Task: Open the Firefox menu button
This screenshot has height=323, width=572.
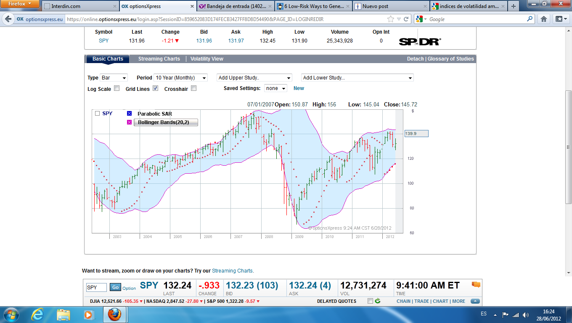Action: pyautogui.click(x=20, y=4)
